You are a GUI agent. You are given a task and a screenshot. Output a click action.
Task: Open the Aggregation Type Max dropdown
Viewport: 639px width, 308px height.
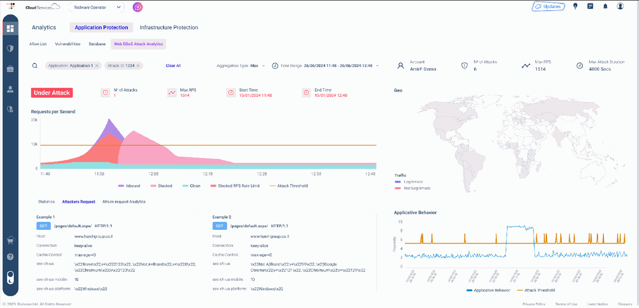pyautogui.click(x=240, y=66)
